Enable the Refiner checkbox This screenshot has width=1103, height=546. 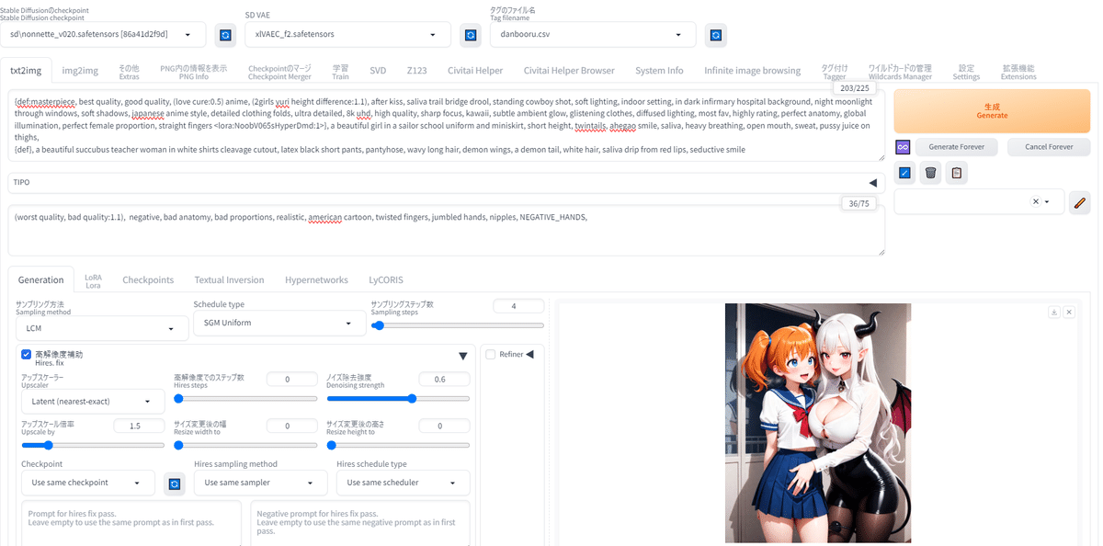click(x=490, y=354)
